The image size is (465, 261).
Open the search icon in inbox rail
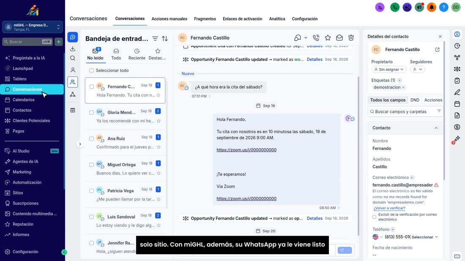click(73, 58)
